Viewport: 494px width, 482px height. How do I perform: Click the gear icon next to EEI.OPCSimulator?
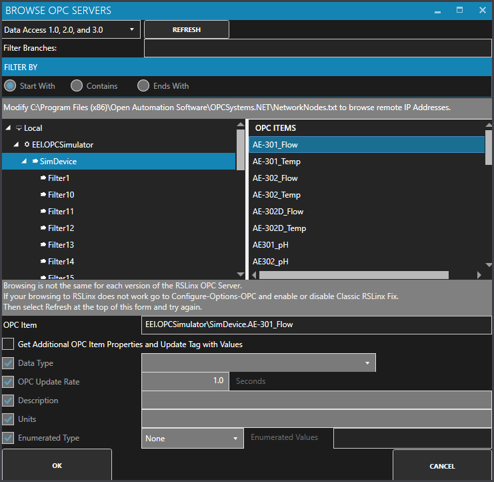[27, 145]
